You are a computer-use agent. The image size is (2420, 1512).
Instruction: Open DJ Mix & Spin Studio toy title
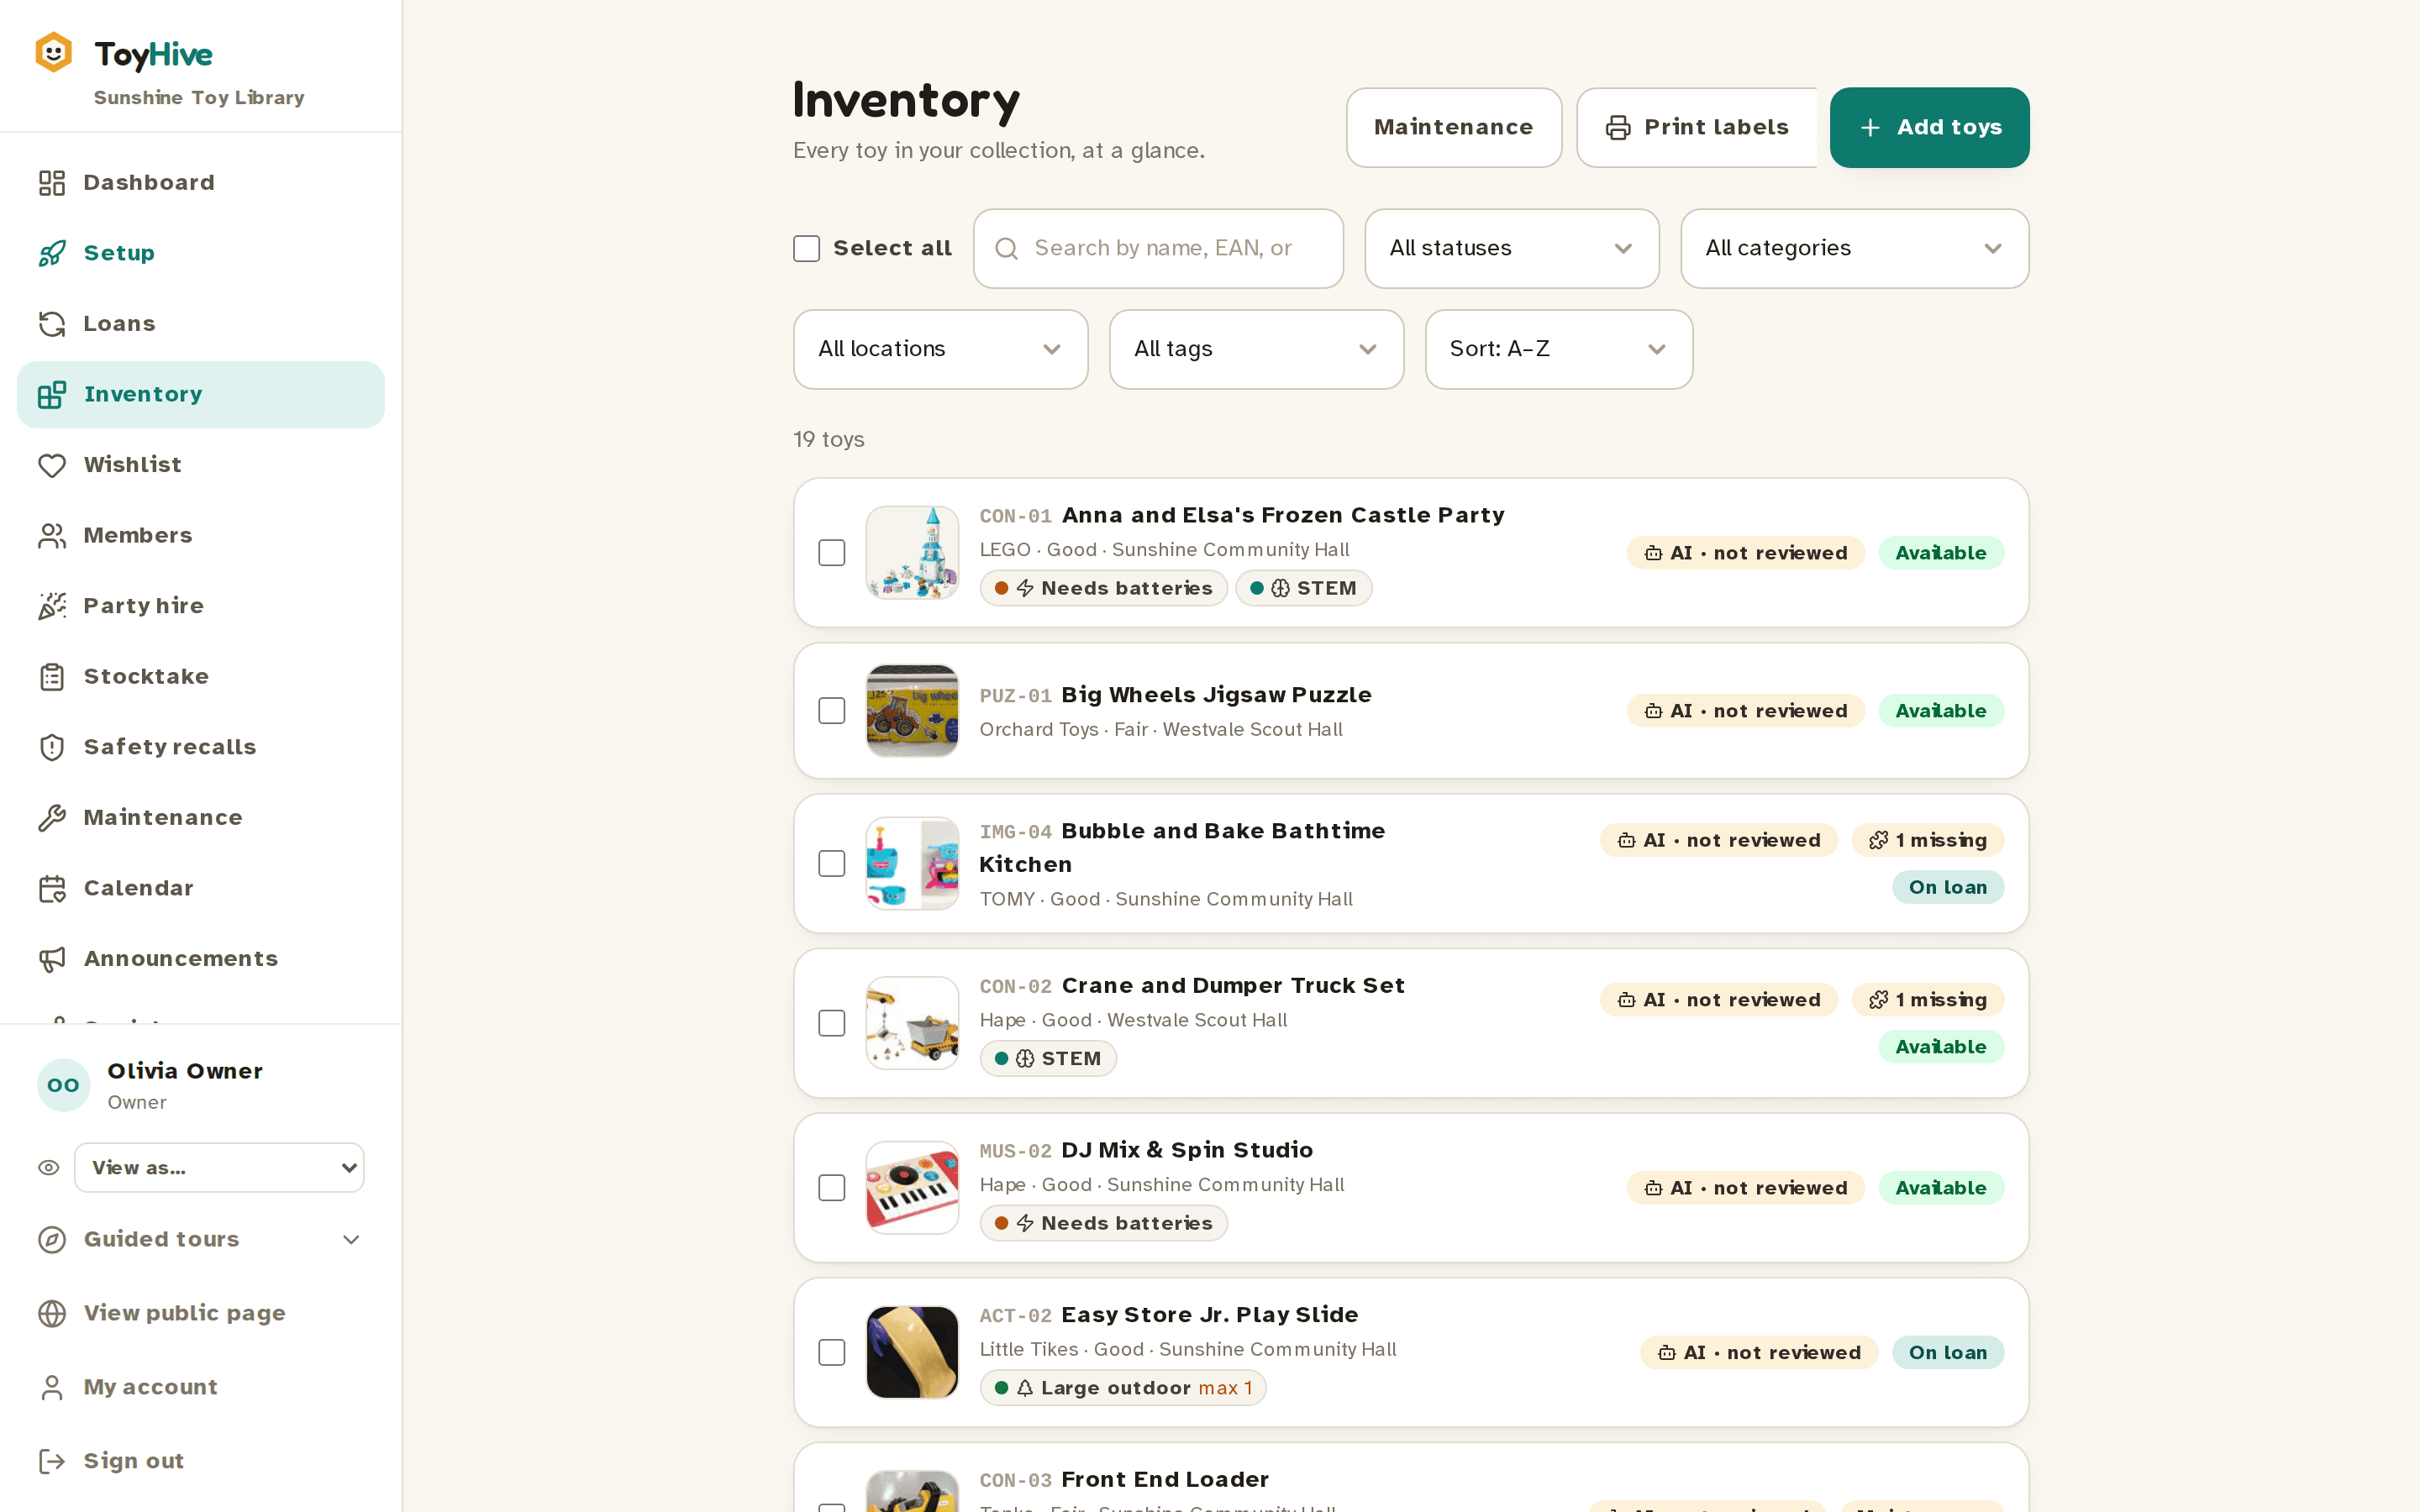[x=1187, y=1150]
